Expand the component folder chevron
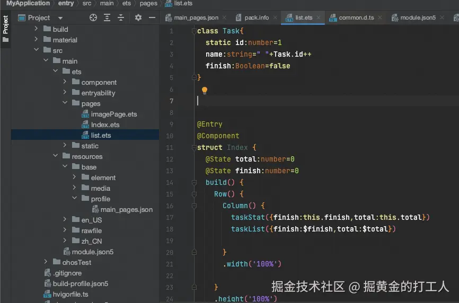Image resolution: width=459 pixels, height=303 pixels. [x=65, y=82]
